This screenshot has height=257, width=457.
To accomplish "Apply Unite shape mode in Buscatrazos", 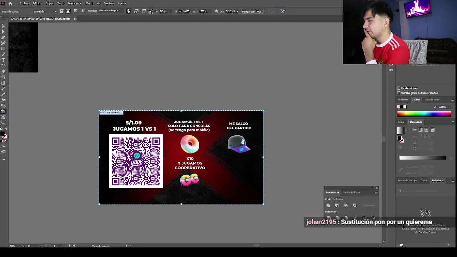I will [328, 205].
